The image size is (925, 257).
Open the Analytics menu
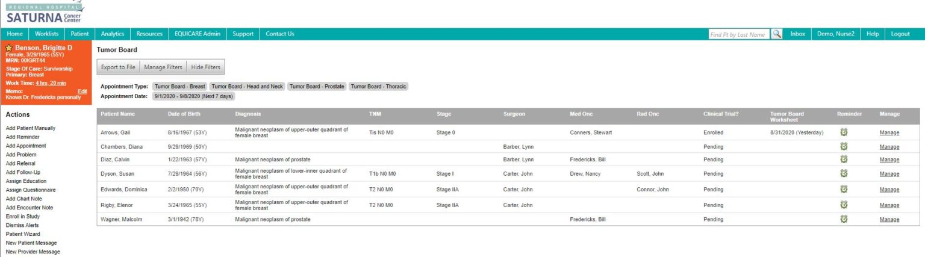click(x=113, y=34)
